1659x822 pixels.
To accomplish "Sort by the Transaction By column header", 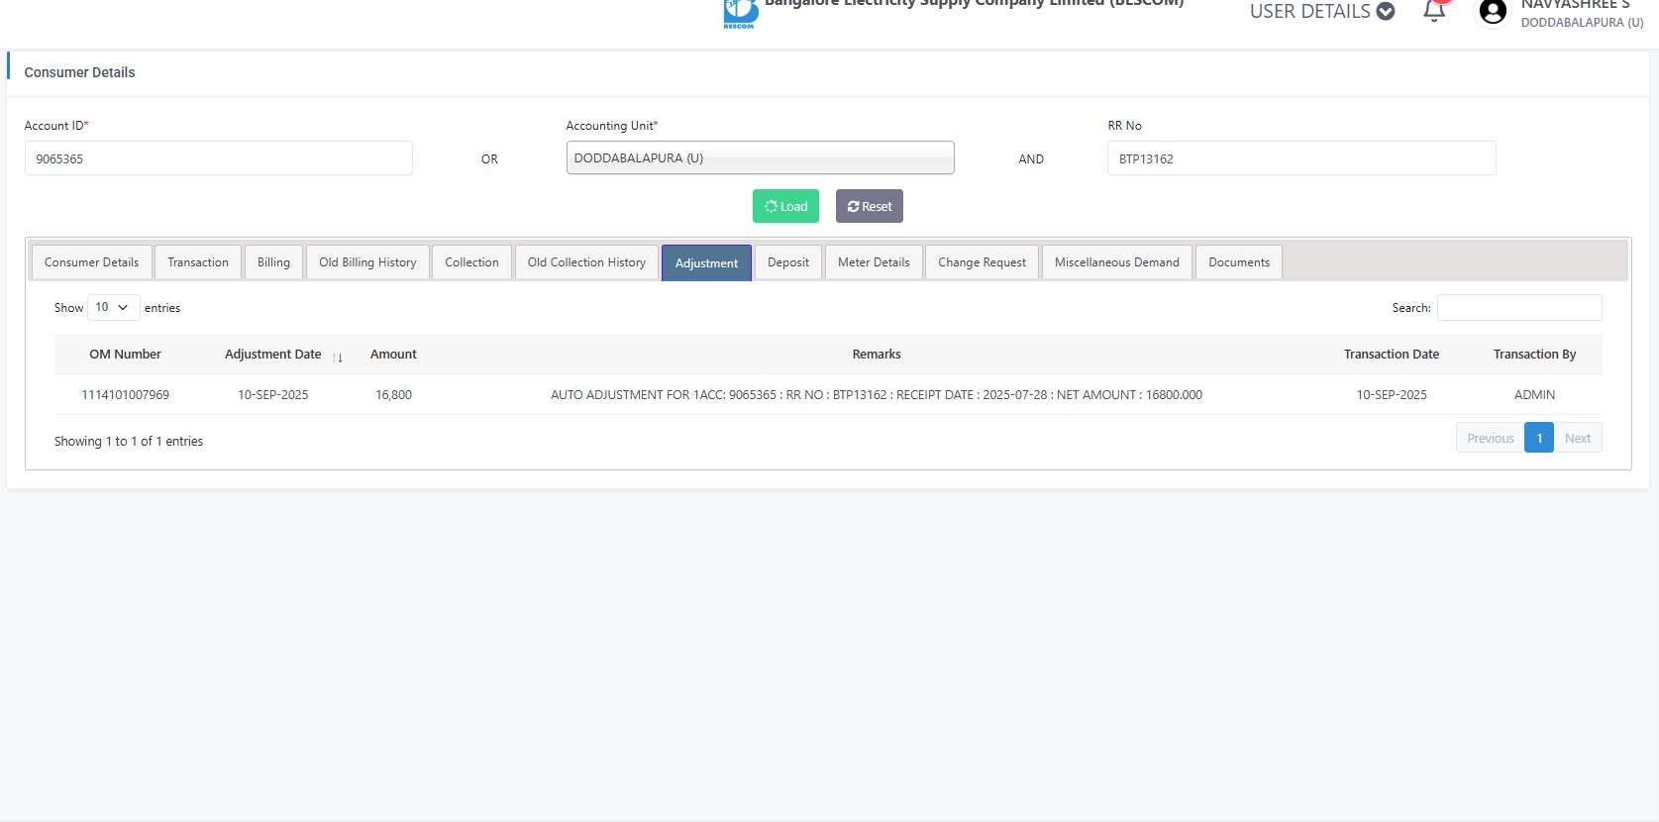I will [x=1534, y=355].
